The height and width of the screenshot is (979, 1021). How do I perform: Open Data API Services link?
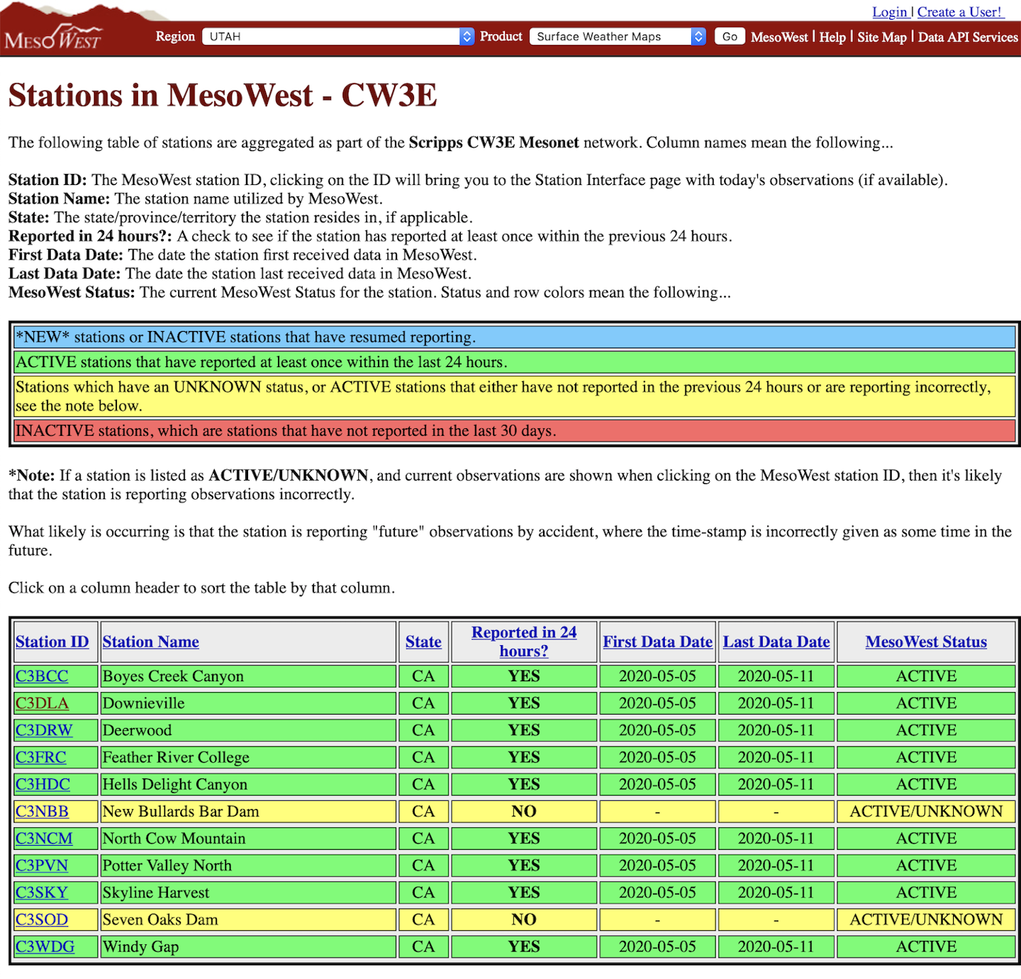pos(968,37)
